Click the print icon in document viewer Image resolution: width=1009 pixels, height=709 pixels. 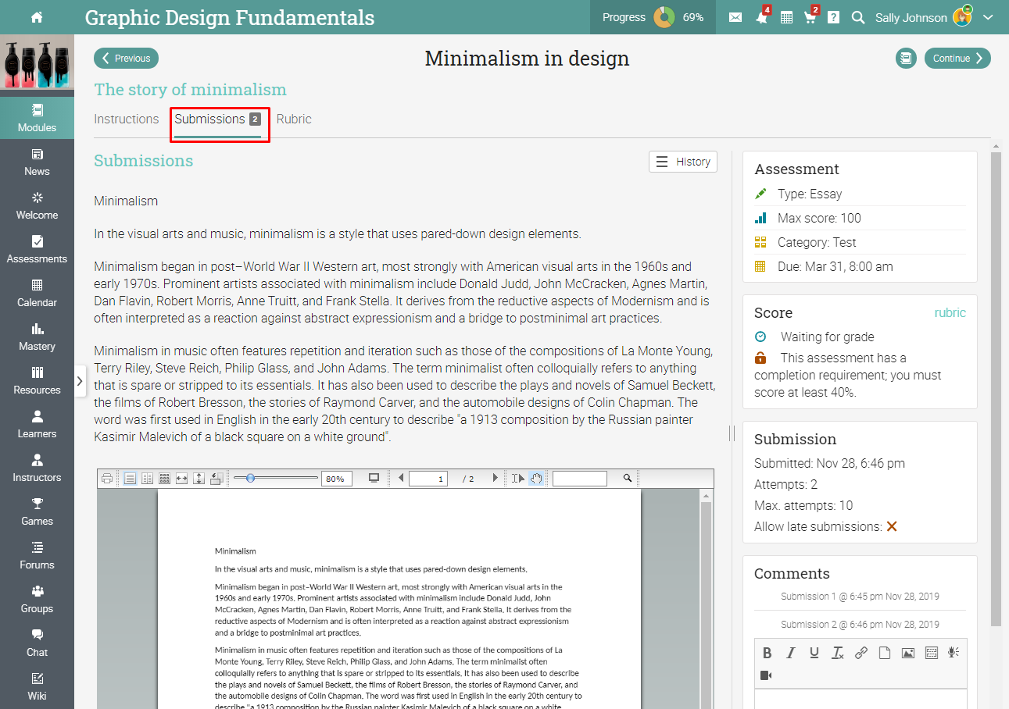(x=107, y=479)
